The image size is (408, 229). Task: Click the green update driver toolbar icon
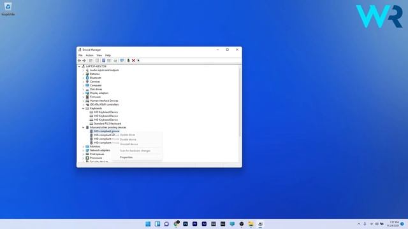(128, 60)
